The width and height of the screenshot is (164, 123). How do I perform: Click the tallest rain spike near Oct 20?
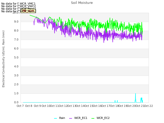tap(136, 98)
